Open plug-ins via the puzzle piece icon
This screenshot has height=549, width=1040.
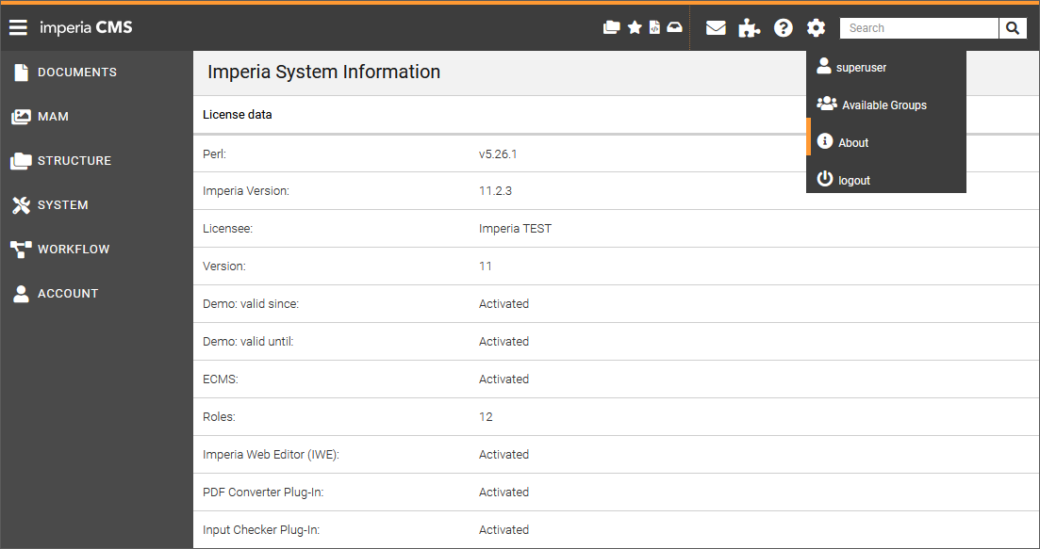(x=749, y=28)
